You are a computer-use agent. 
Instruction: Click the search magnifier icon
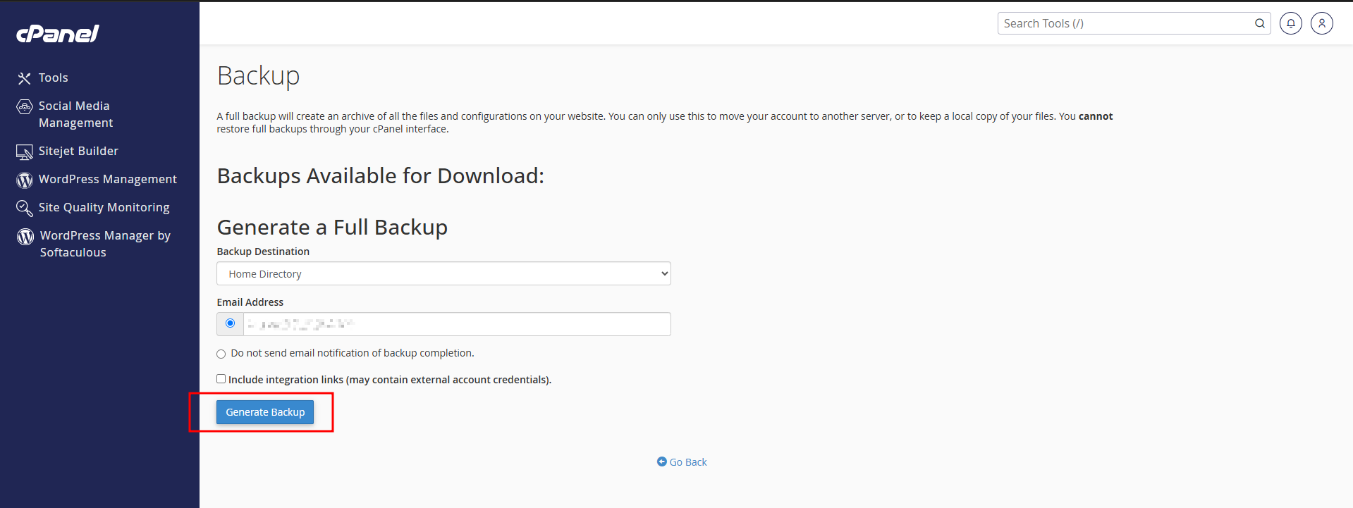point(1260,23)
